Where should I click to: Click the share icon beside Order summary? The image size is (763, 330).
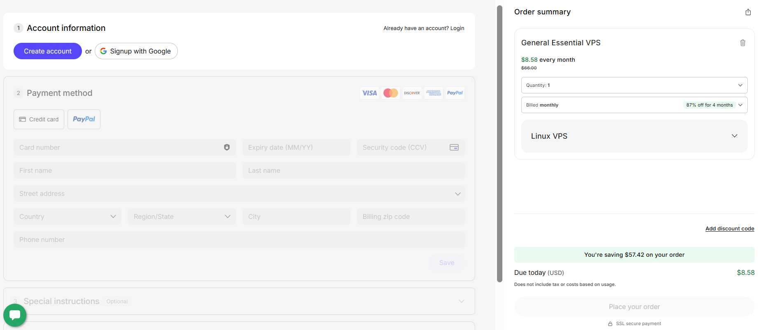click(x=748, y=12)
